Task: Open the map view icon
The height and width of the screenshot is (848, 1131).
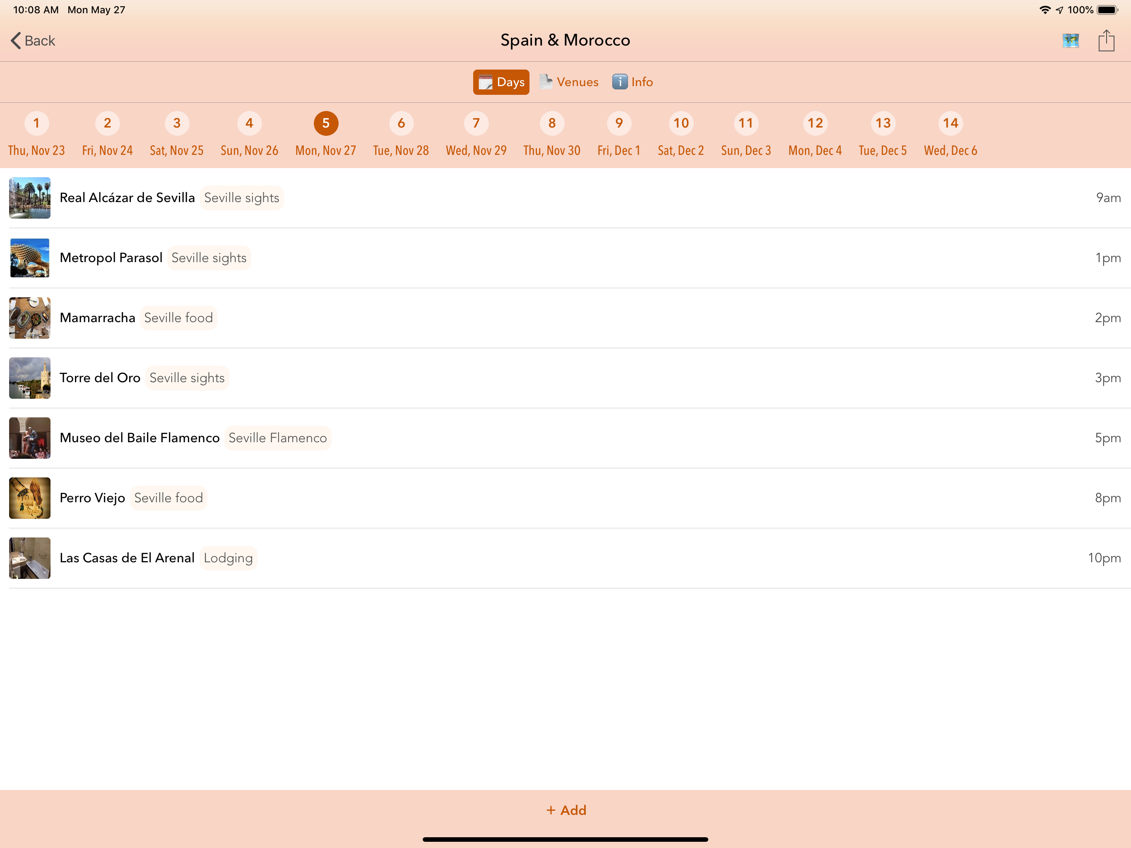Action: tap(1070, 41)
